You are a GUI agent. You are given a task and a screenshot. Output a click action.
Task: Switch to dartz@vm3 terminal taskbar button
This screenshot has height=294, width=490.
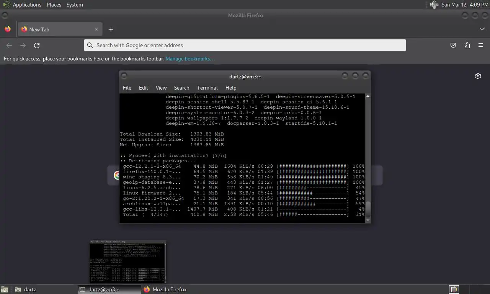pos(109,289)
